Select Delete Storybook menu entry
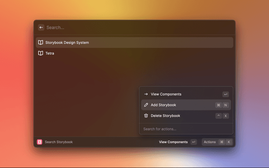 coord(165,115)
